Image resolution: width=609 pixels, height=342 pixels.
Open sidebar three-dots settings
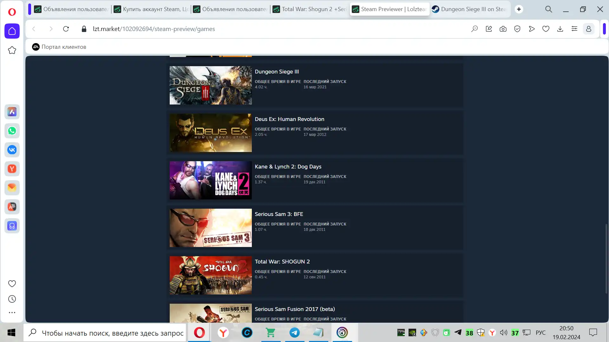tap(12, 313)
